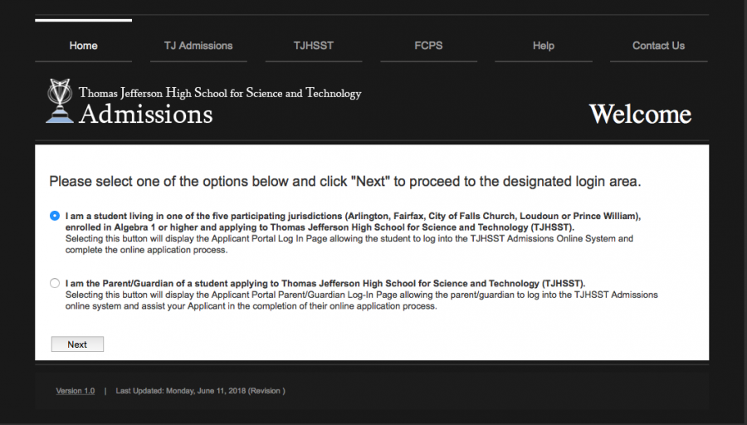Open the Contact Us tab

658,46
